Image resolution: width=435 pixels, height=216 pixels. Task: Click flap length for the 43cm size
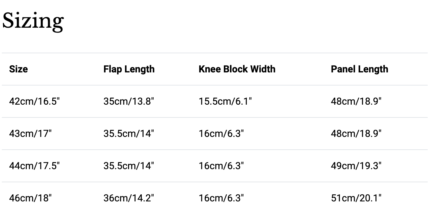coord(129,134)
